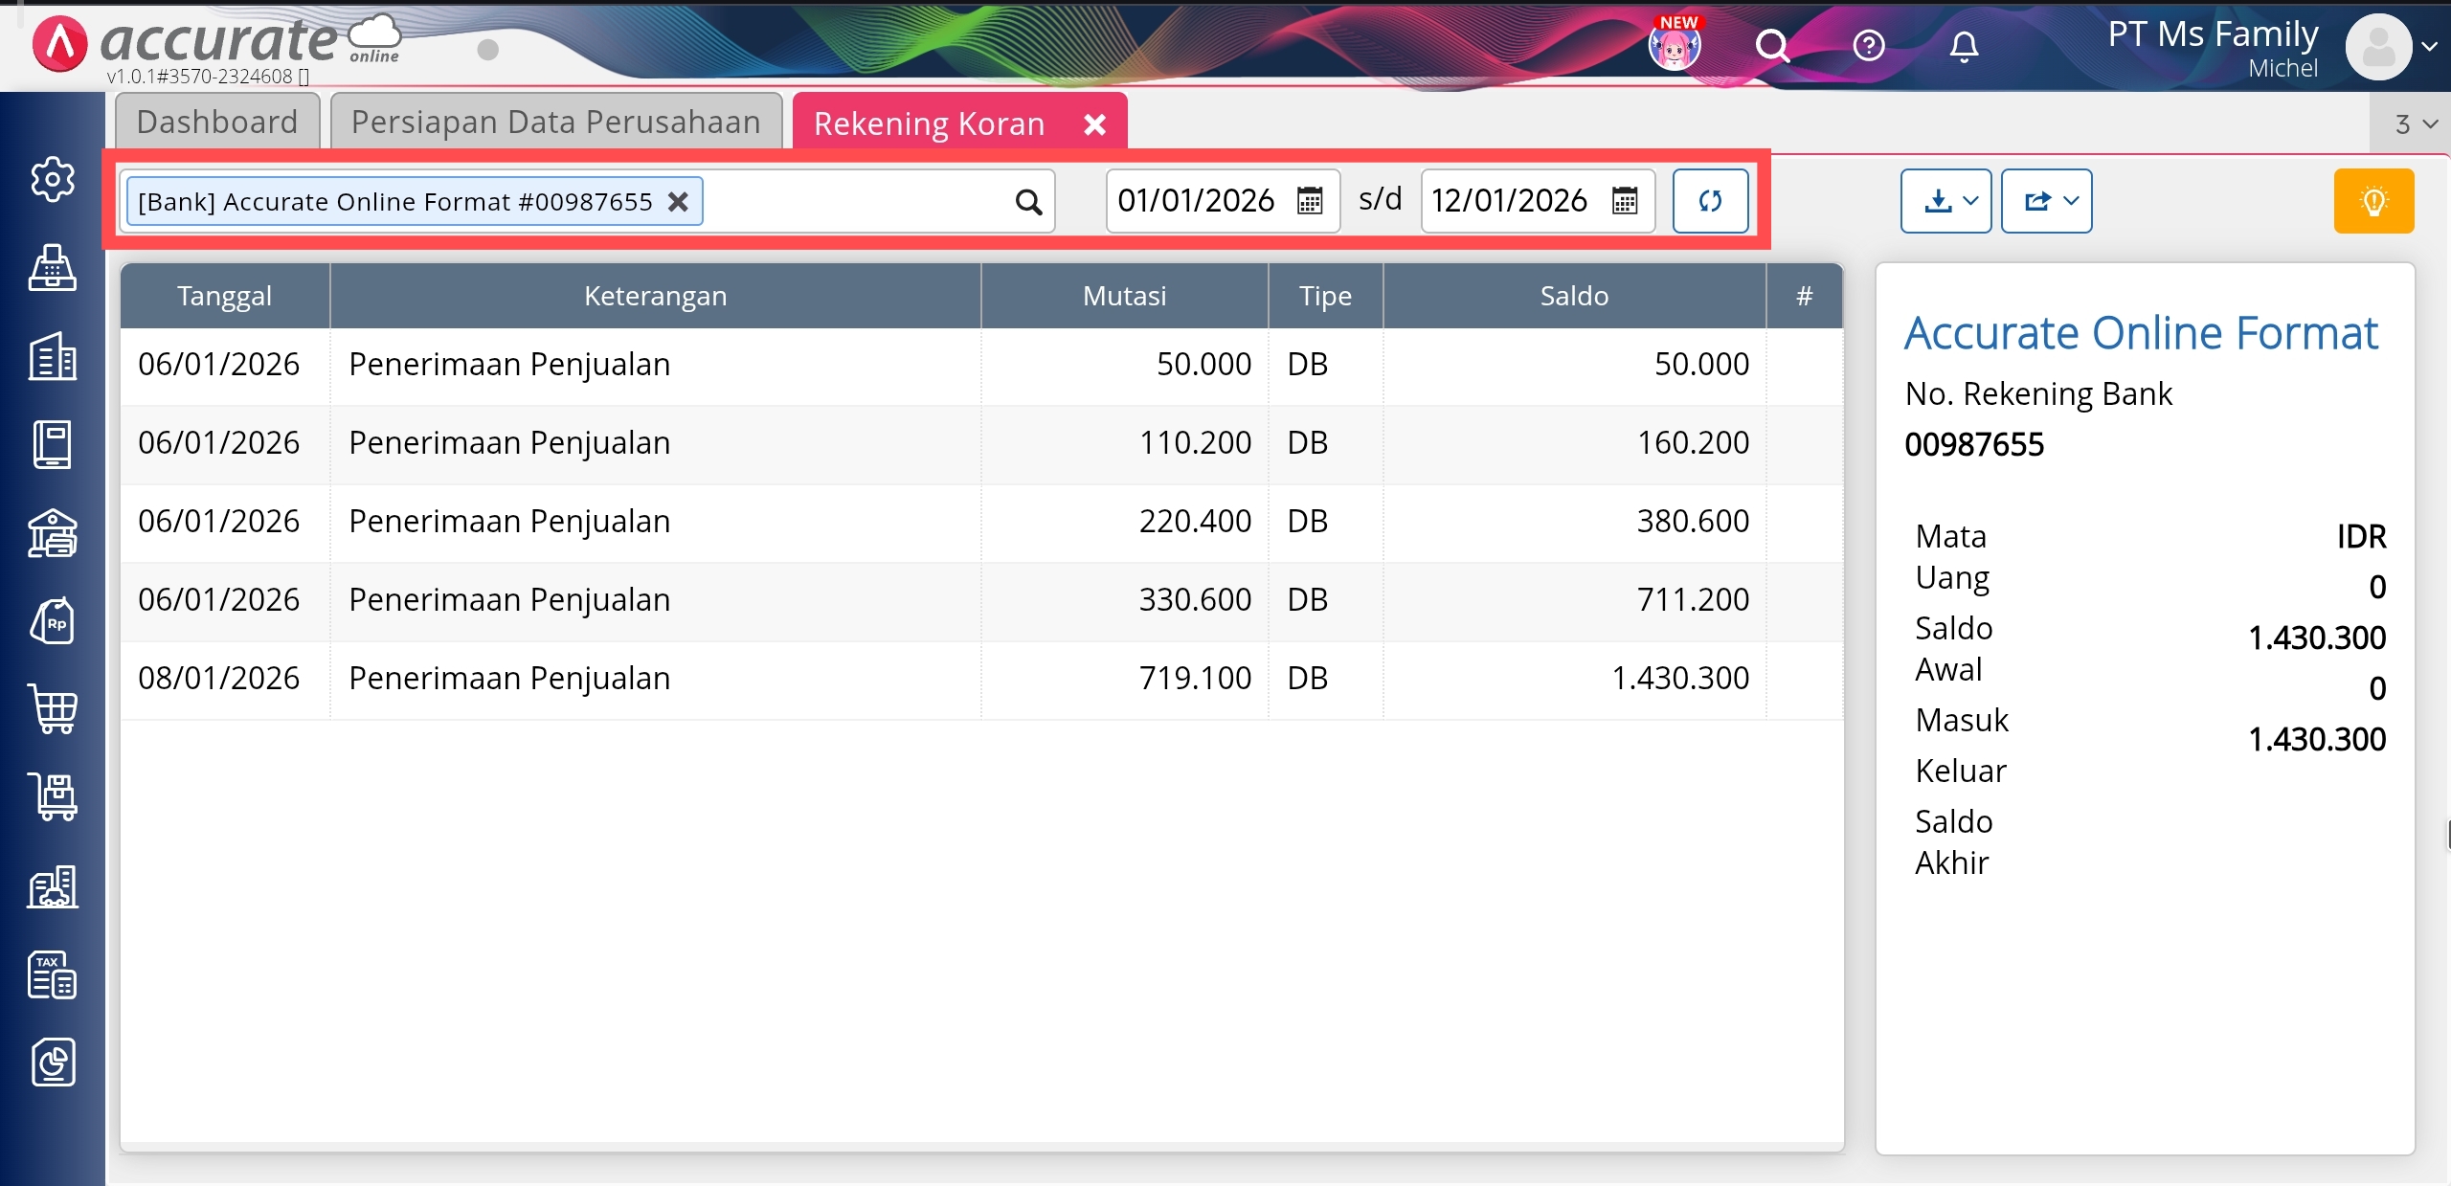
Task: Click the end date input field
Action: click(x=1509, y=201)
